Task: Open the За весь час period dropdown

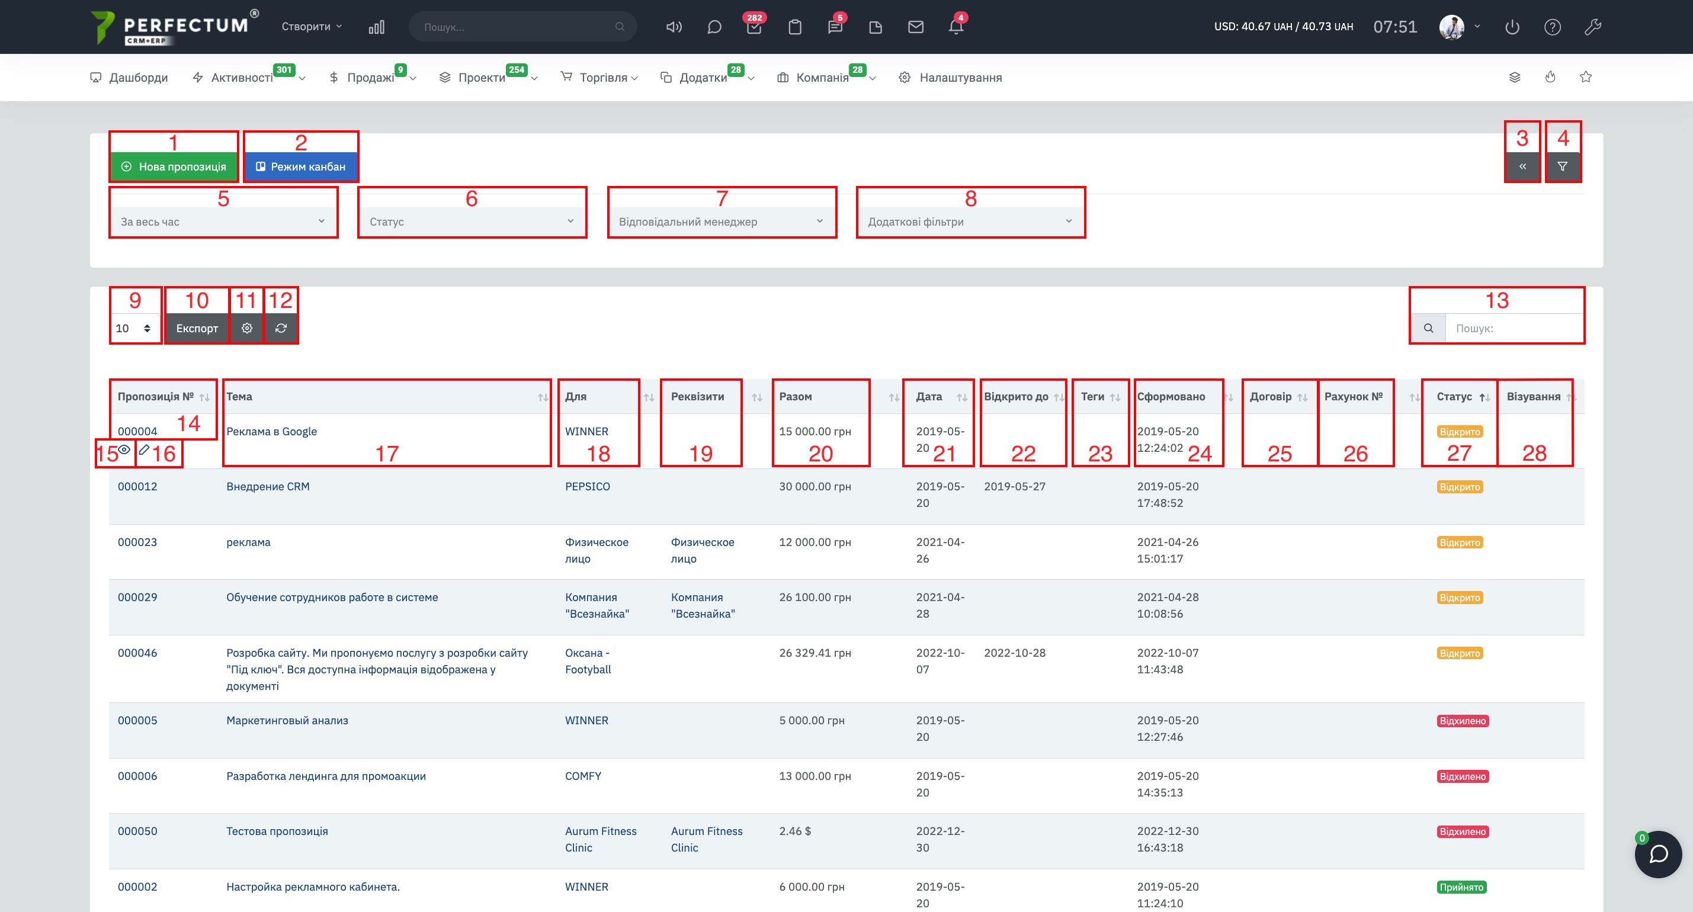Action: [222, 221]
